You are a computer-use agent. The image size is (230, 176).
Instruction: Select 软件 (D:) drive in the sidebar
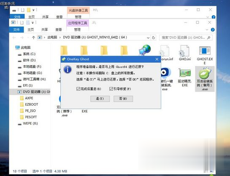tap(30, 60)
